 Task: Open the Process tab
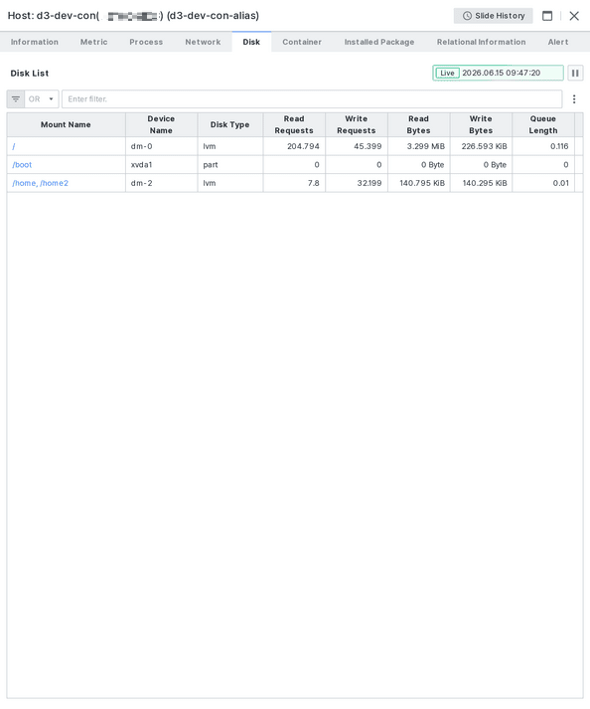(146, 42)
